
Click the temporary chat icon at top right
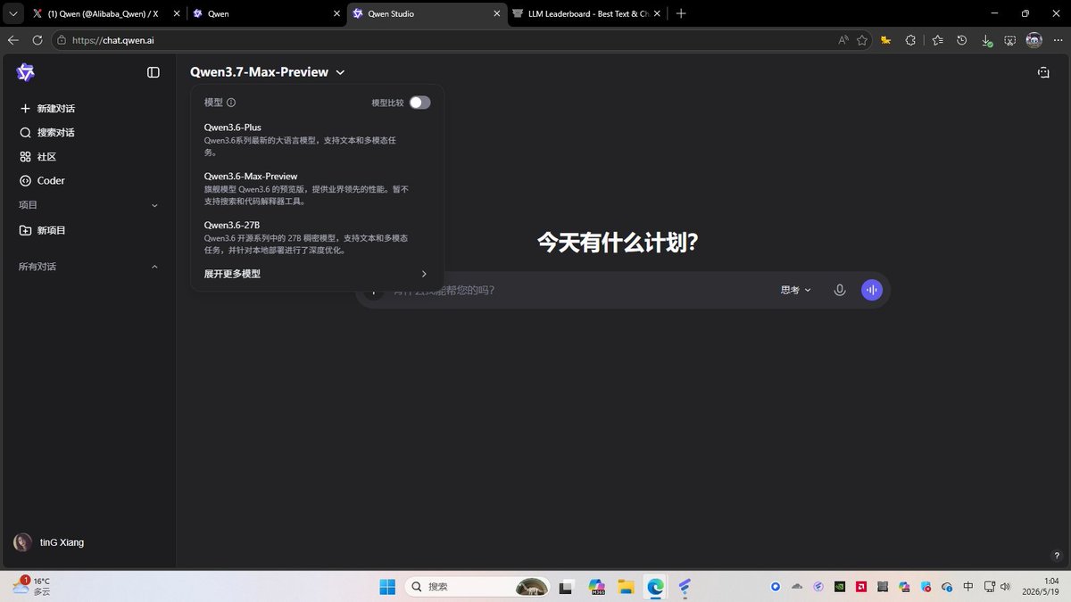pos(1043,72)
